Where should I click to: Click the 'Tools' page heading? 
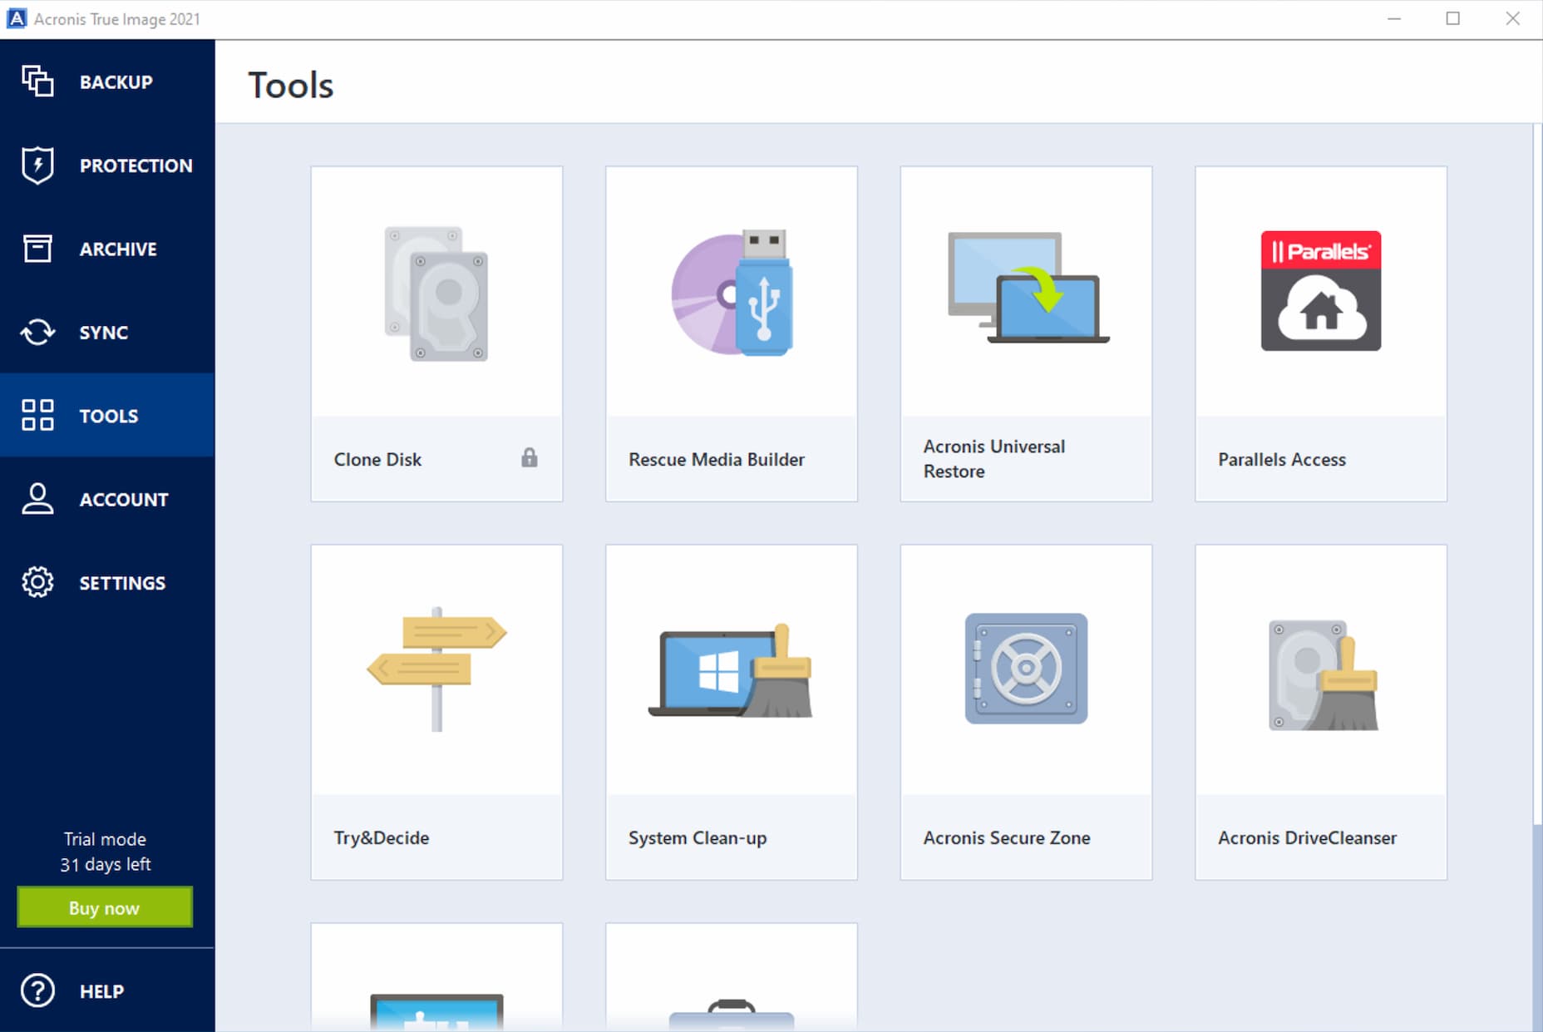pos(291,85)
